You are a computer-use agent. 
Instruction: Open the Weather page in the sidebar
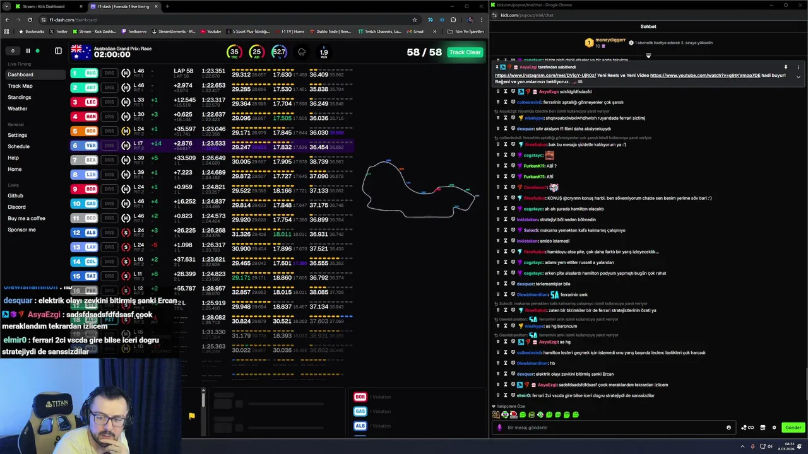click(x=18, y=108)
